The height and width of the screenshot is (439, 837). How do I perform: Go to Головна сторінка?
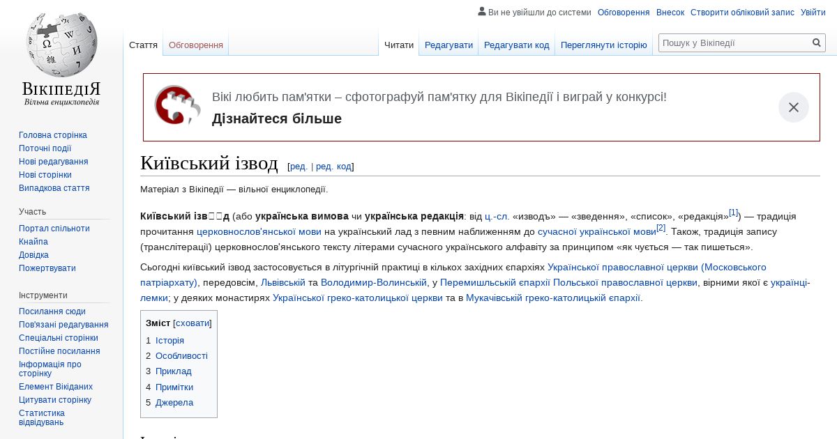tap(53, 135)
